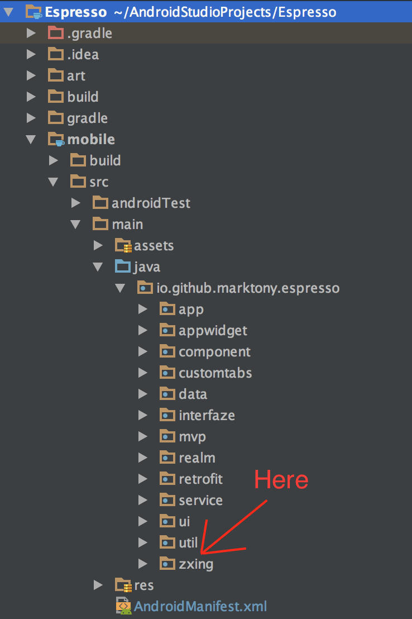Expand the service package arrow
The width and height of the screenshot is (412, 619).
pyautogui.click(x=142, y=500)
